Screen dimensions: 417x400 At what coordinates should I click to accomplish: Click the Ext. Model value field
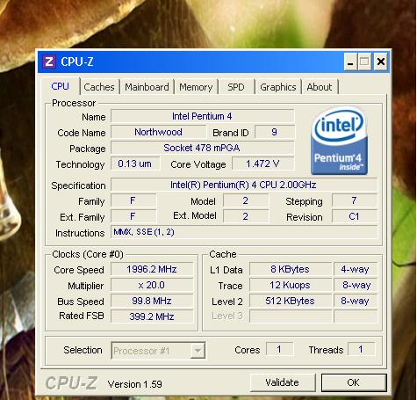coord(246,216)
